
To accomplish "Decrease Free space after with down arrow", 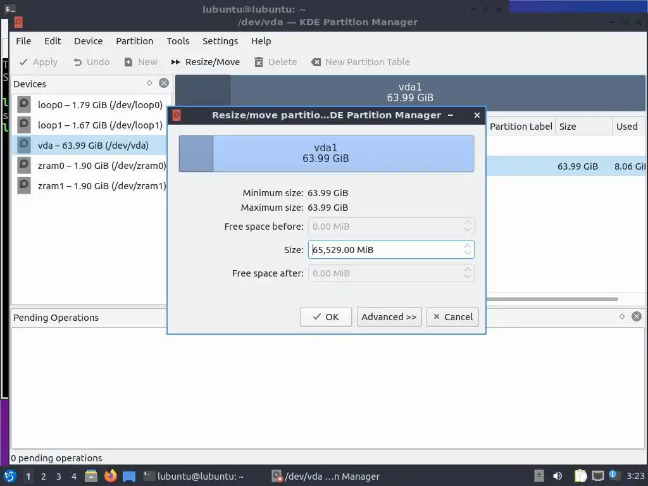I will pos(468,277).
